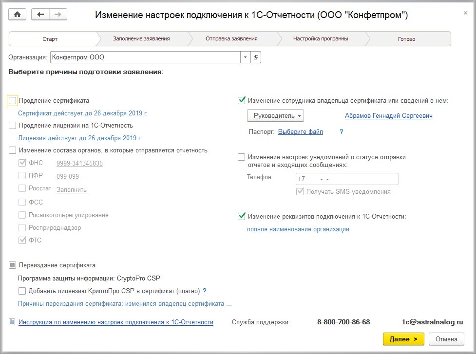Click the question mark about КриптоПро CSP license
Viewport: 476px width, 354px height.
click(x=205, y=291)
